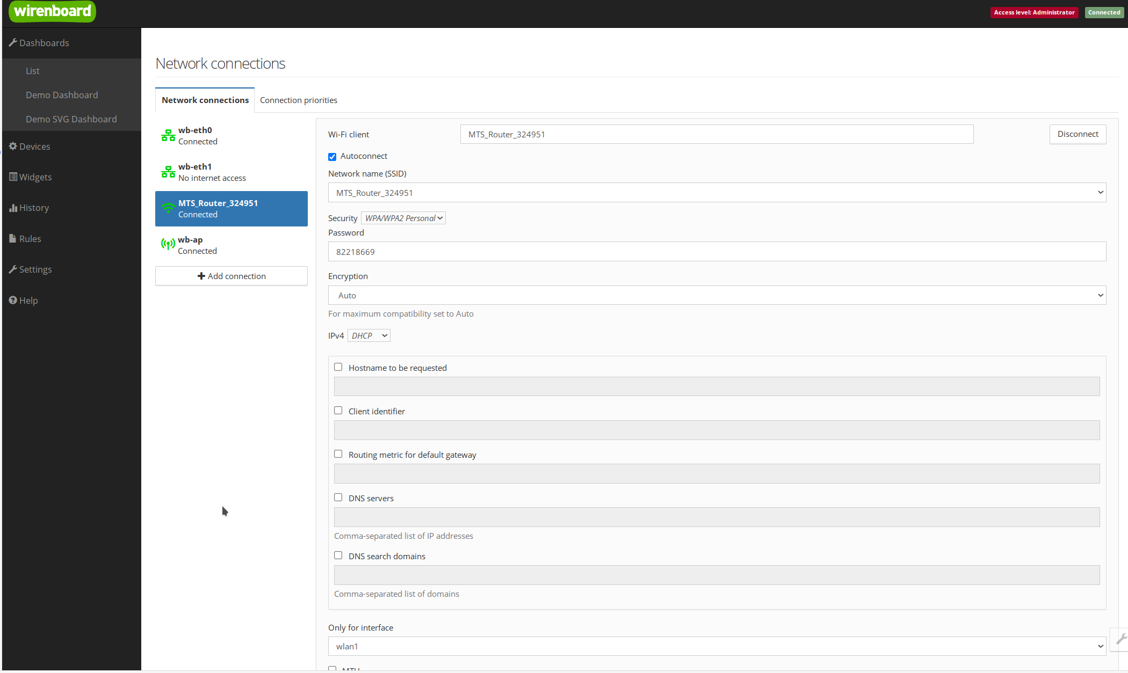Select the wb-eth0 connection

coord(232,136)
